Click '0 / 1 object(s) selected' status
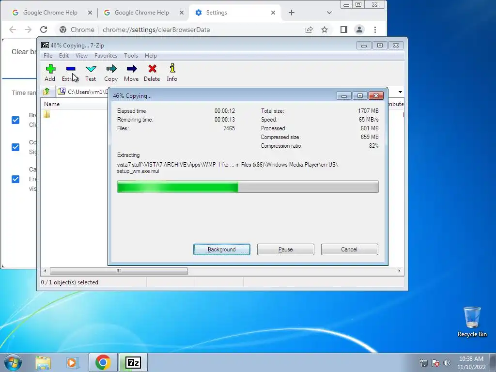This screenshot has width=496, height=372. pos(70,282)
